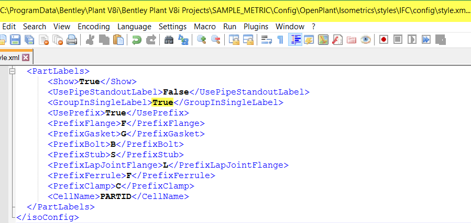This screenshot has height=223, width=471.
Task: Open the Search menu
Action: [35, 27]
